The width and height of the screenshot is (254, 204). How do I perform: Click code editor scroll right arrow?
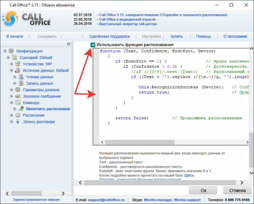[x=248, y=142]
